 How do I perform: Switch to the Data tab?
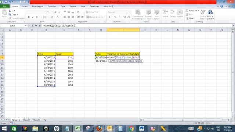[63, 7]
